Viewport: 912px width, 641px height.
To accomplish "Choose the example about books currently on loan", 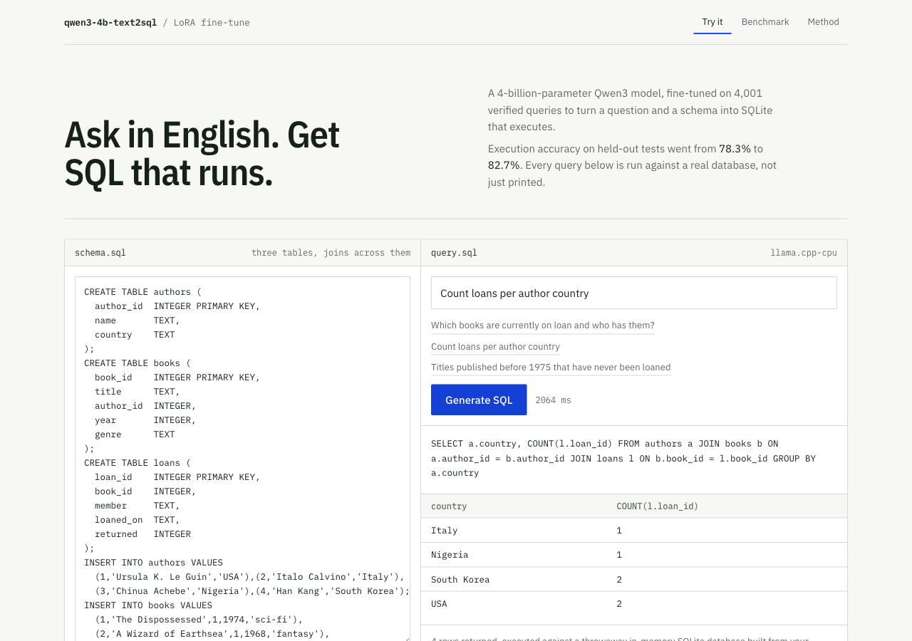I will (x=543, y=325).
